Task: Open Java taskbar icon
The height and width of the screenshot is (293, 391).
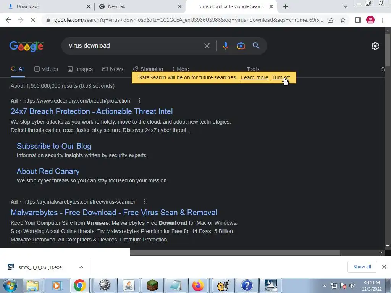Action: [128, 285]
